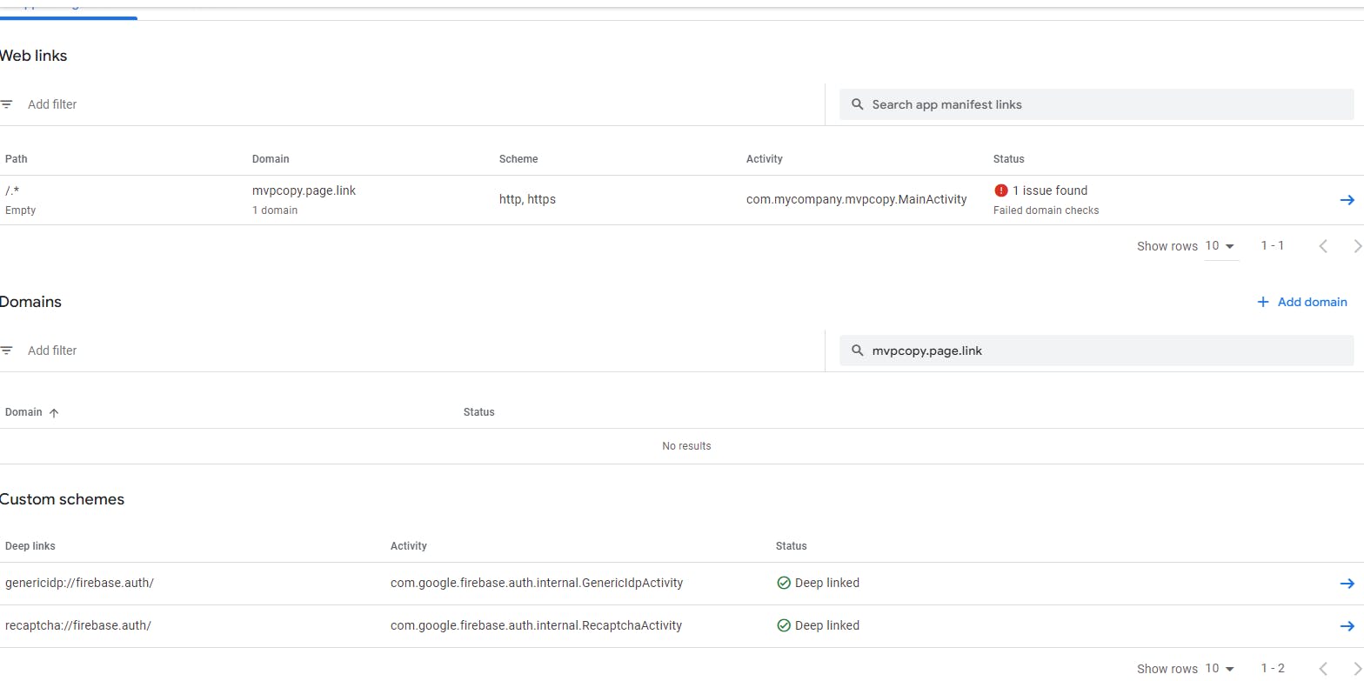The height and width of the screenshot is (681, 1364).
Task: Select the recaptcha://firebase.auth/ deep link row
Action: coord(78,625)
